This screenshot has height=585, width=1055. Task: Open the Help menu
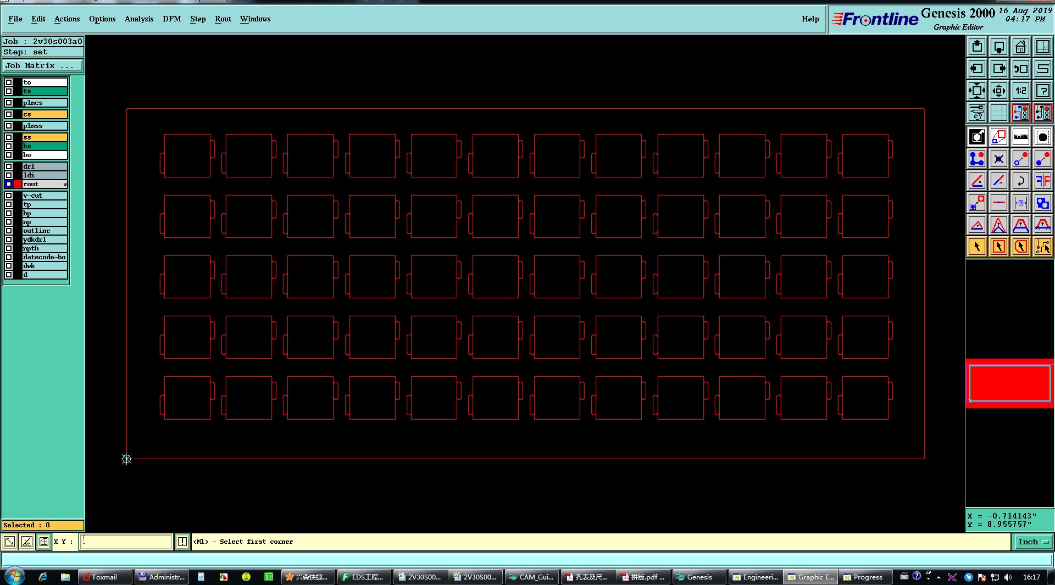pos(810,19)
